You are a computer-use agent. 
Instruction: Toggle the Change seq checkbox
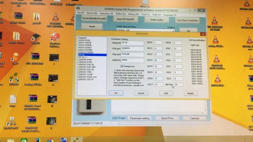[122, 66]
